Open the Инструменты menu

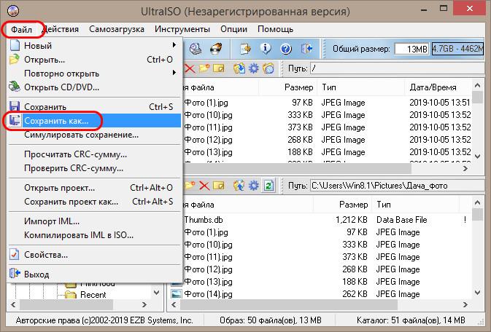[182, 29]
